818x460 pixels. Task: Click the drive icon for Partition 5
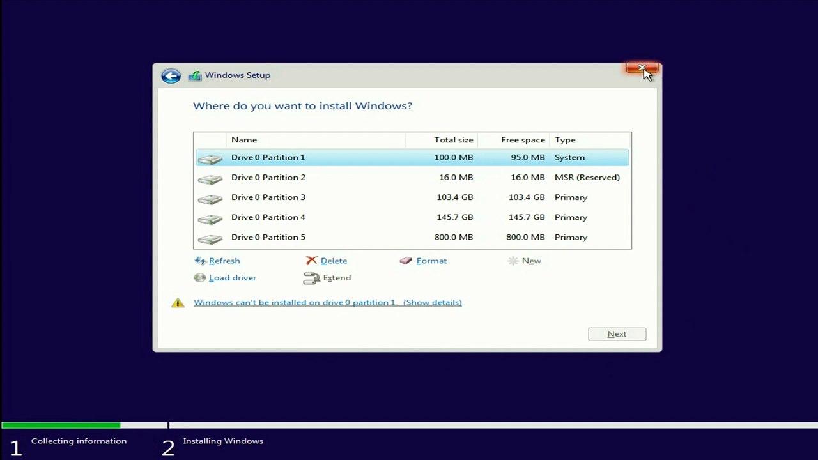(x=210, y=238)
